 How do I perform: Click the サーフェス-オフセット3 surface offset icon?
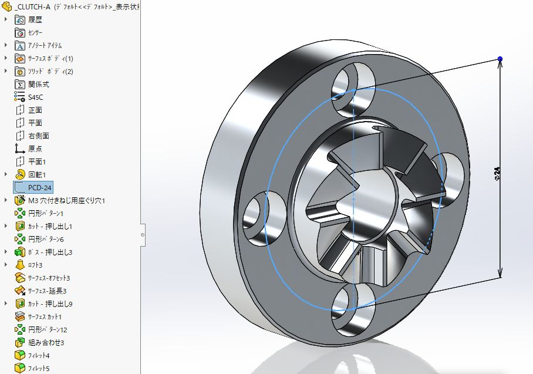[x=20, y=278]
